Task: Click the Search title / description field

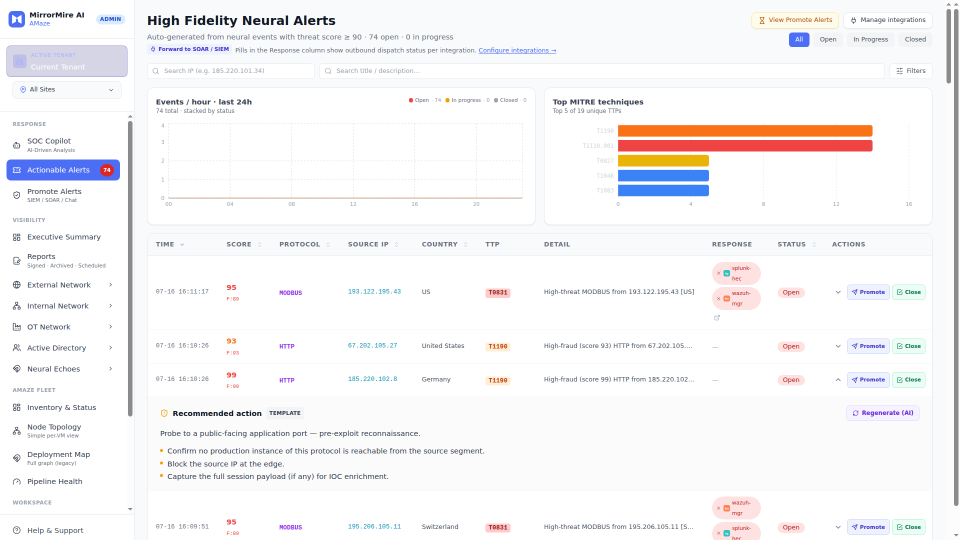Action: click(602, 71)
